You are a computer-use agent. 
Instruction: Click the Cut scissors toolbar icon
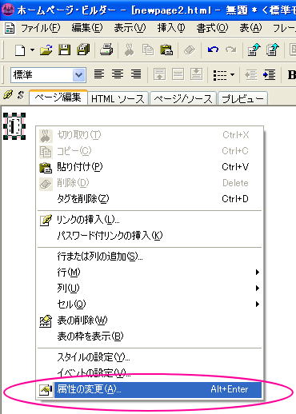pos(130,50)
